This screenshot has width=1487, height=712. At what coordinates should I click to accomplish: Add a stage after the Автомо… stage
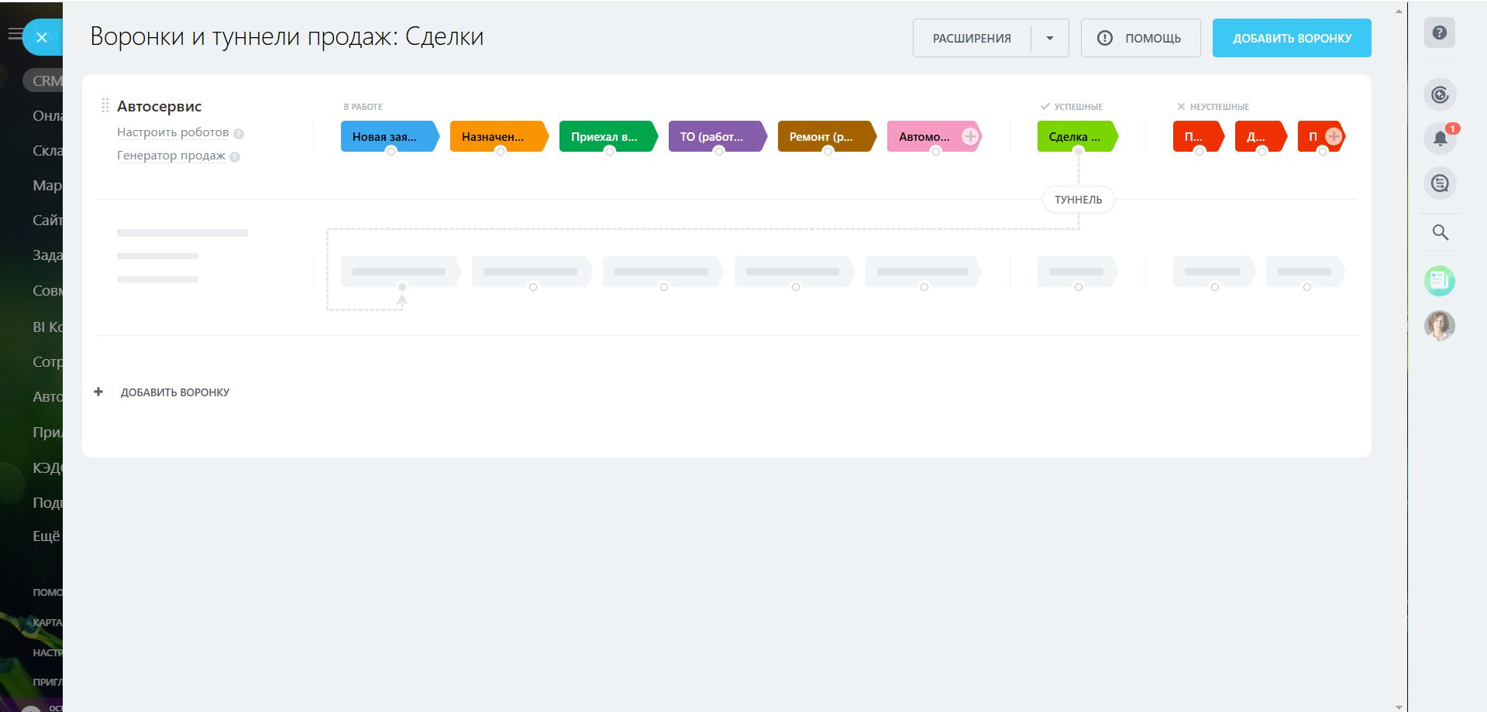click(x=969, y=136)
